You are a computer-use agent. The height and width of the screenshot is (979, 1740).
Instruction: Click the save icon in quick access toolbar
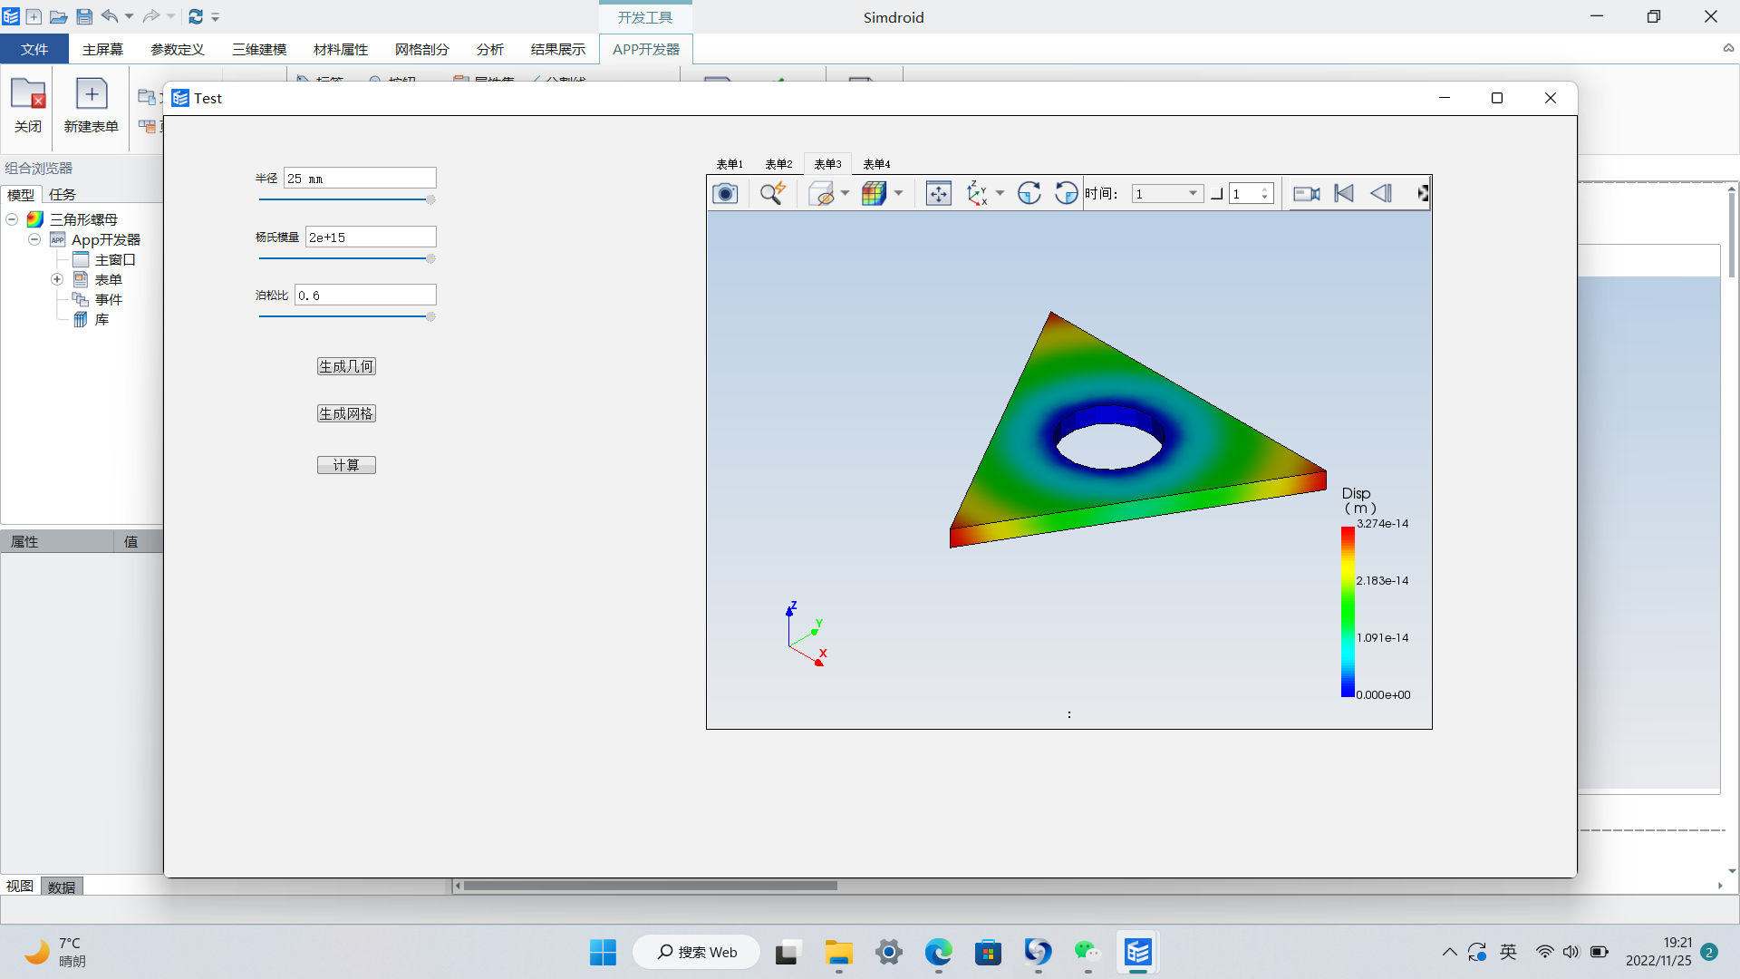(x=84, y=16)
